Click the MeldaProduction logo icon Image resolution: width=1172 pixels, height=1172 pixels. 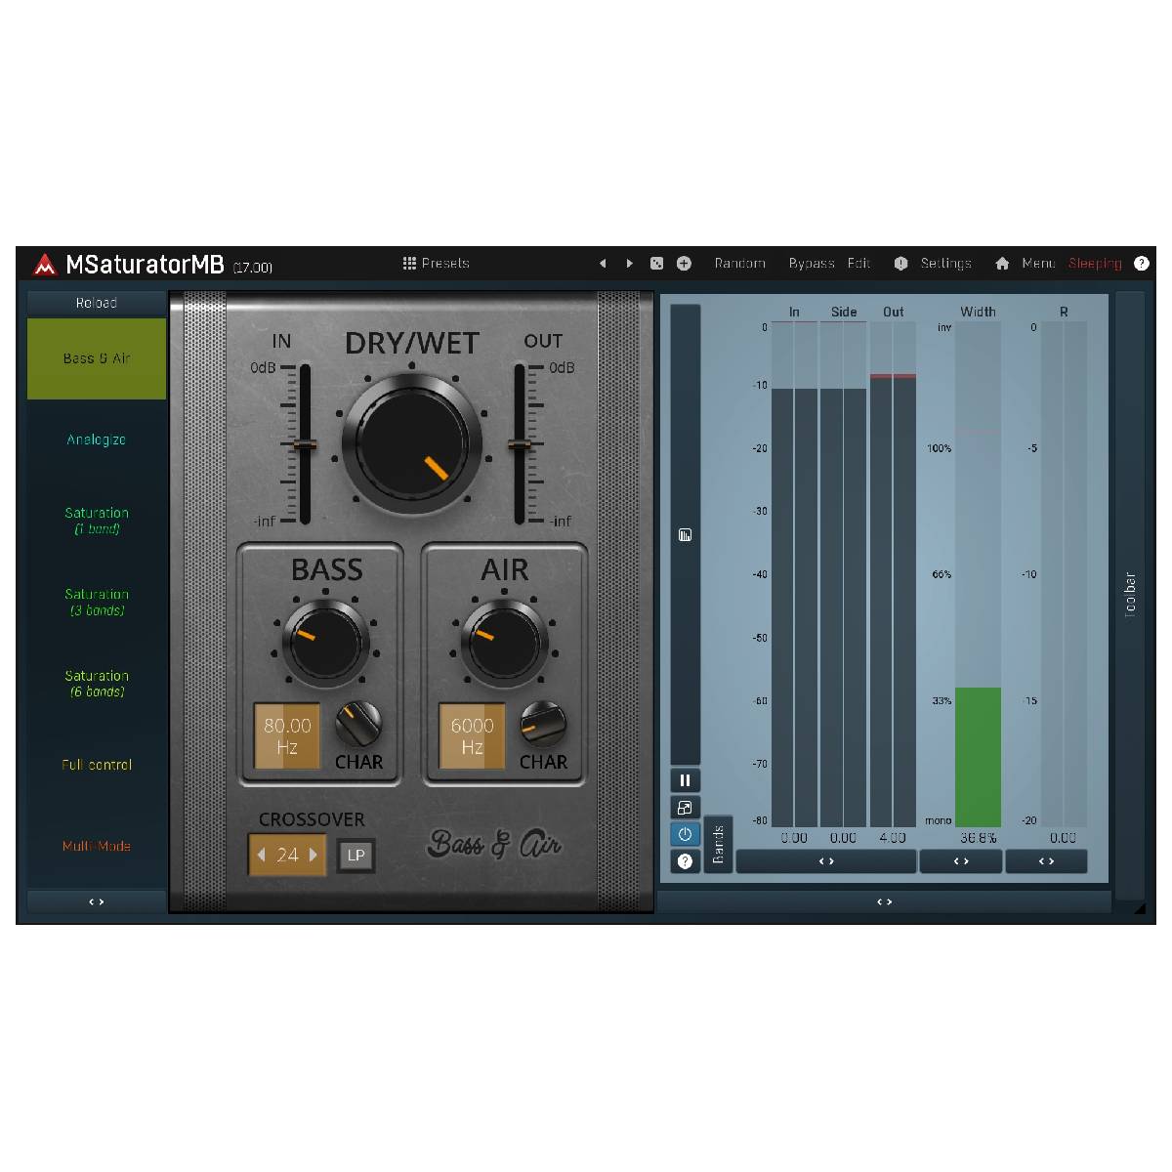point(45,265)
